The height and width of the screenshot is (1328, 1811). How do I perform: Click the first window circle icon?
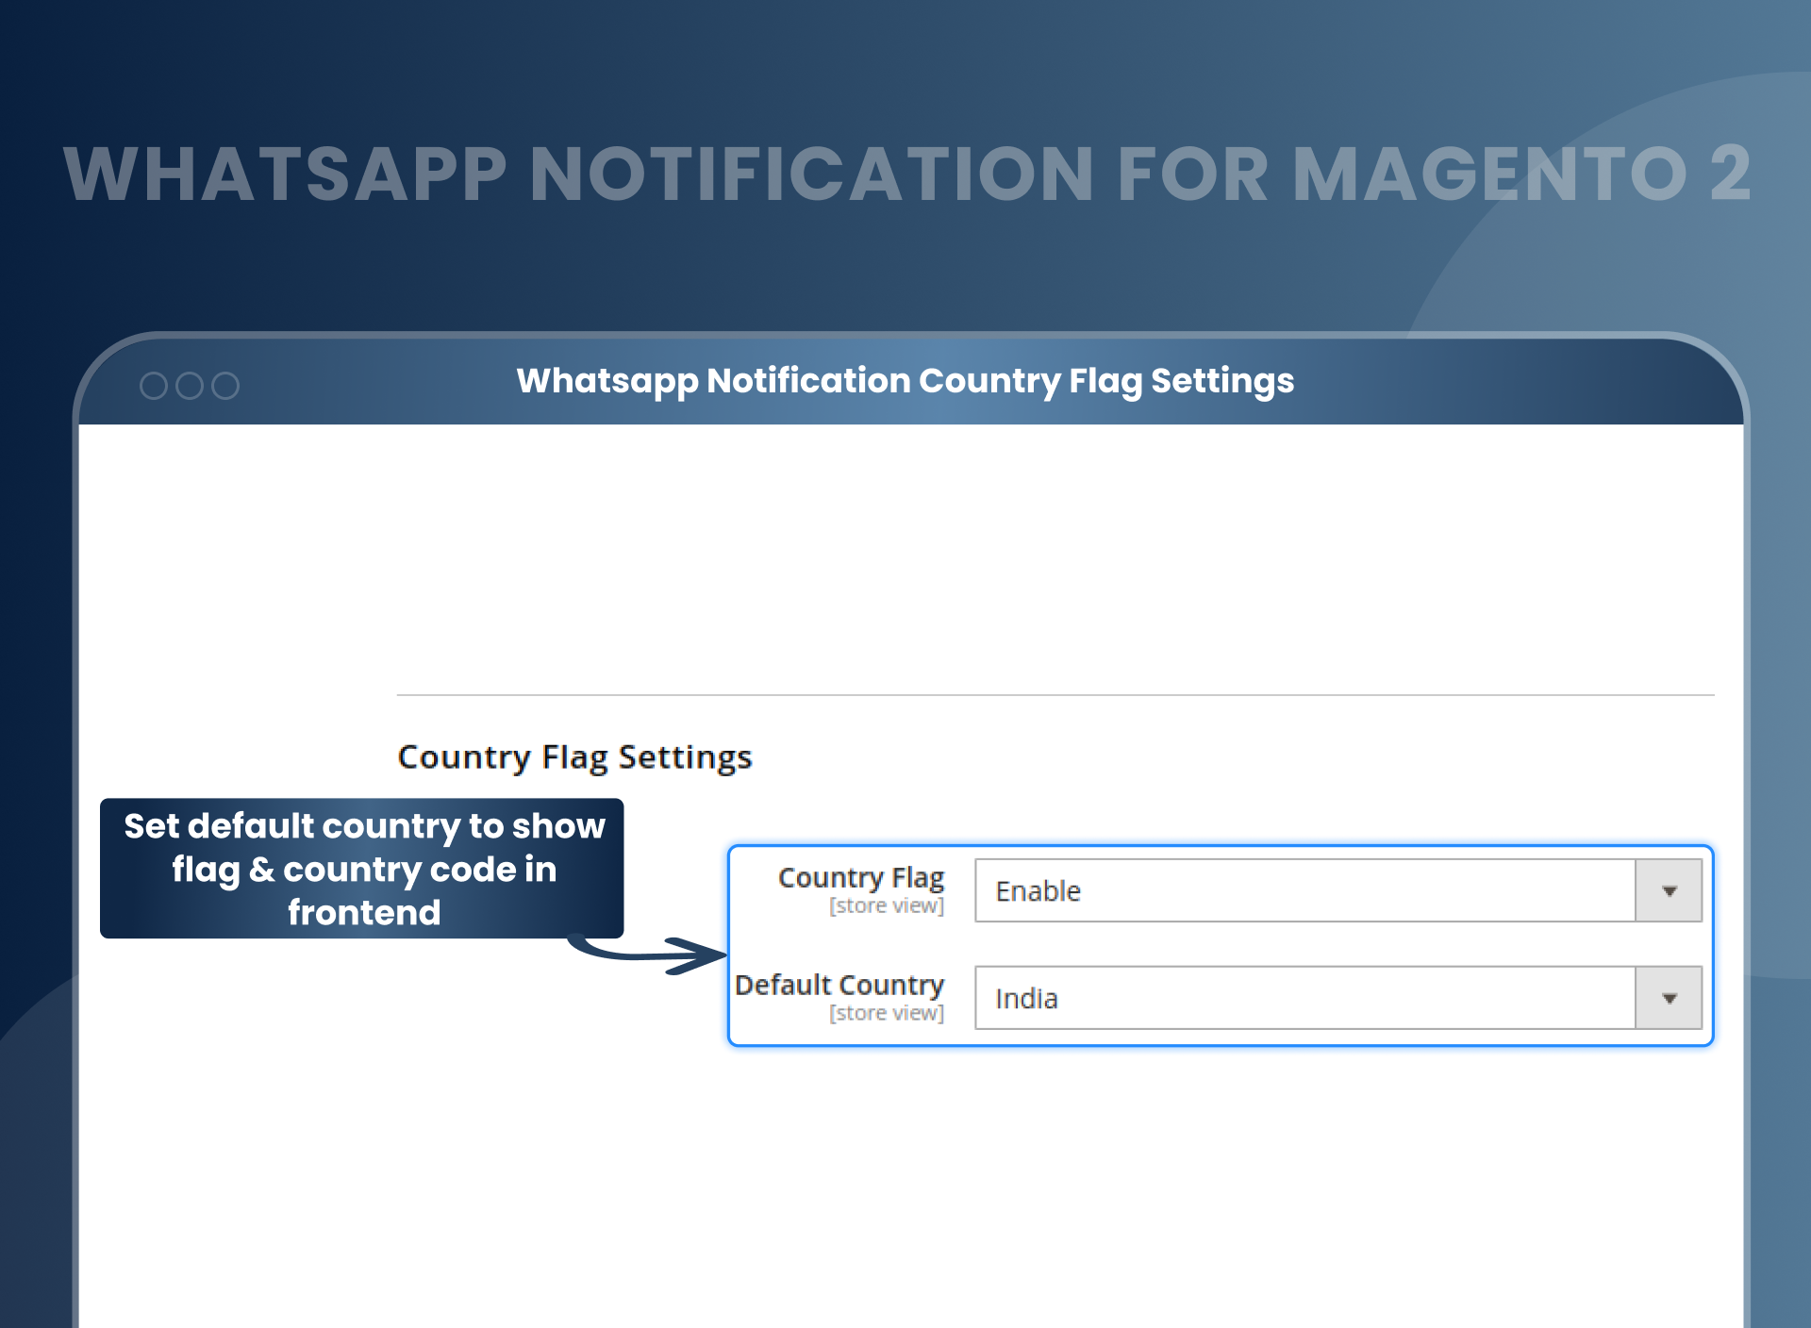(154, 386)
